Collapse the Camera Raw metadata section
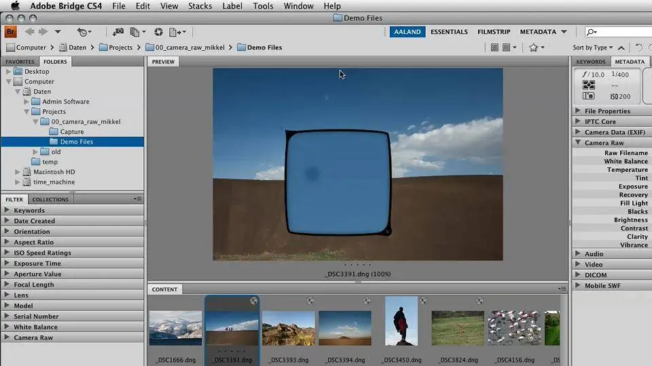Screen dimensions: 652x366 tap(578, 143)
